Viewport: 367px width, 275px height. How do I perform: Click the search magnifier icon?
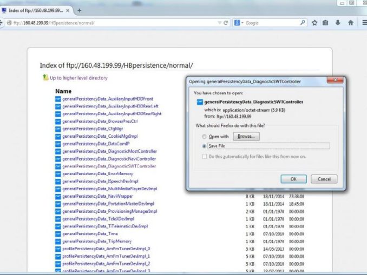[x=303, y=23]
